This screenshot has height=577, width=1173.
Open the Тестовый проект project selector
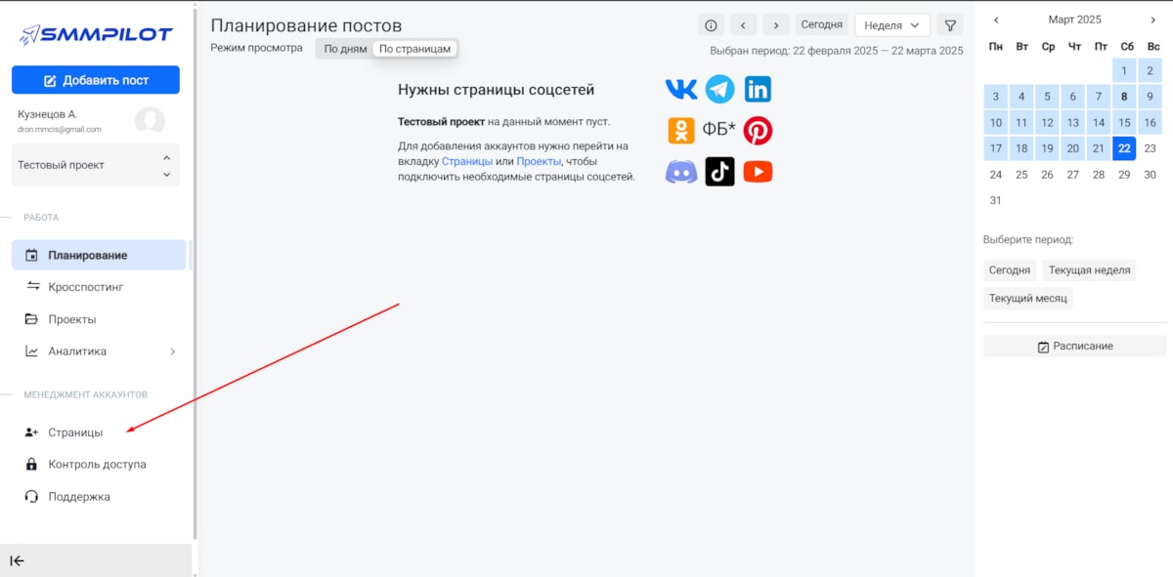coord(96,165)
